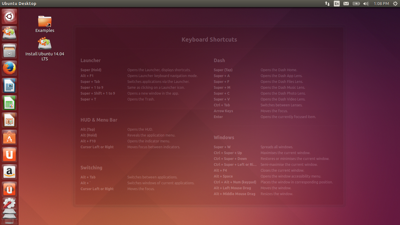
Task: Open the Ubuntu Dash home button
Action: tap(10, 16)
